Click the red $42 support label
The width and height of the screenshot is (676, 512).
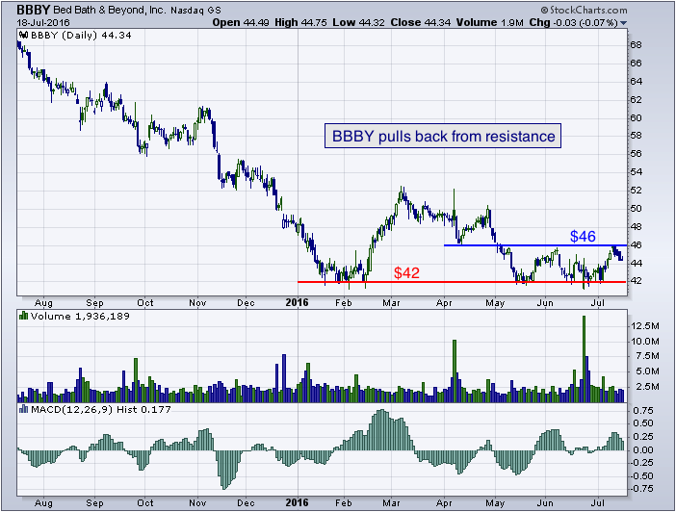406,272
